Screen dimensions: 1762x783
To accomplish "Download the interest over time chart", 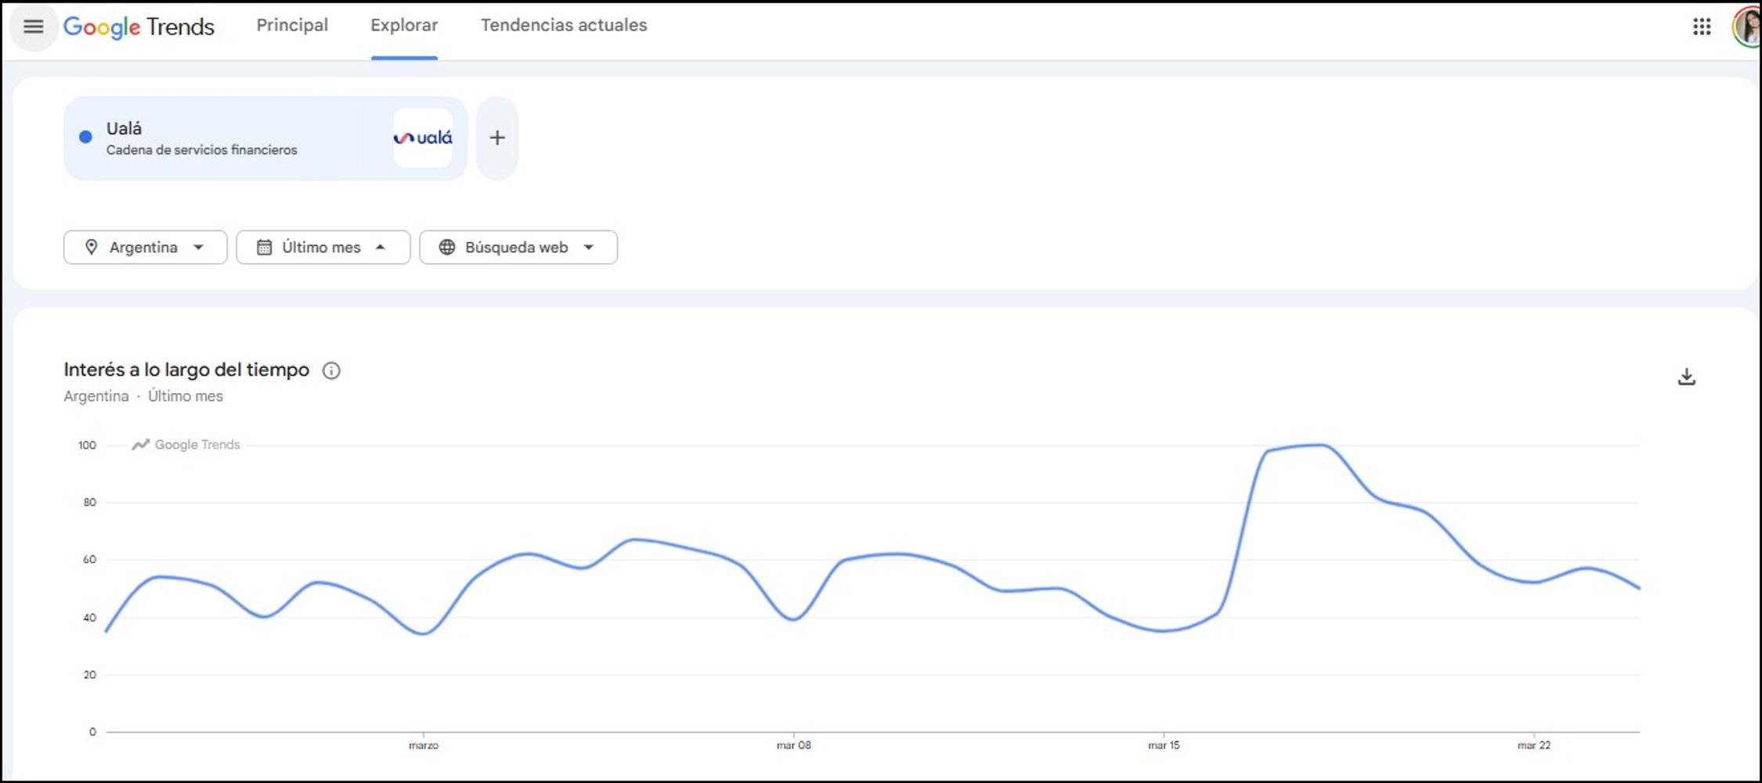I will [x=1686, y=377].
